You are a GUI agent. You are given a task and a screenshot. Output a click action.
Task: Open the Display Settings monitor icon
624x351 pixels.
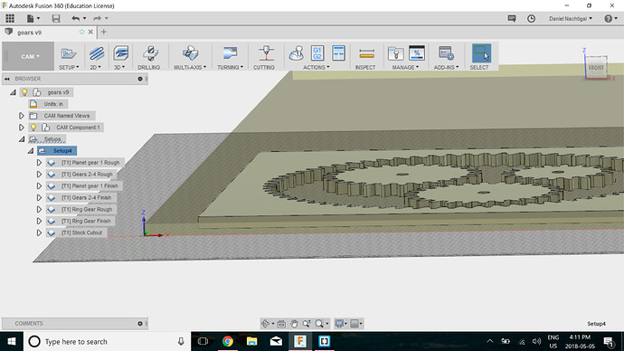click(339, 324)
